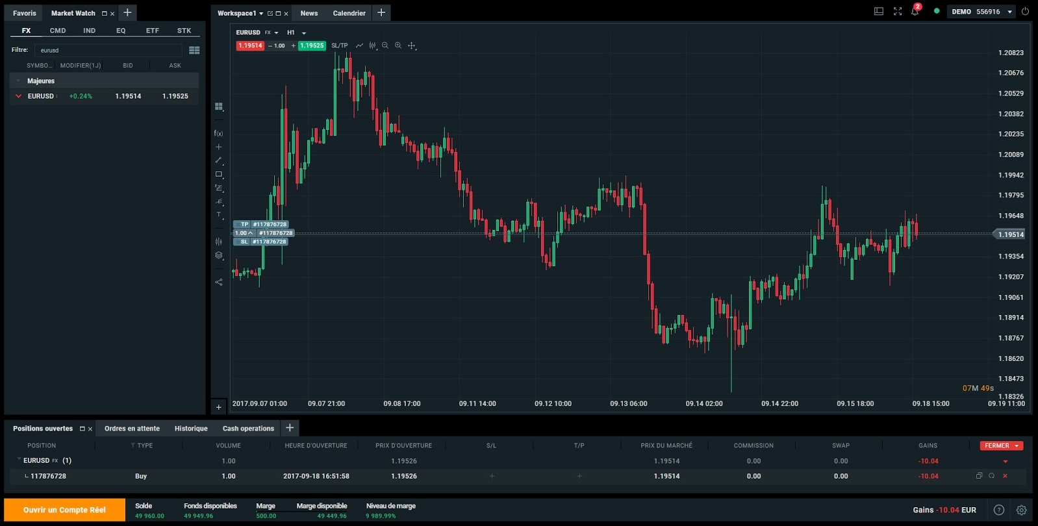Open the notifications bell
Viewport: 1038px width, 526px height.
(915, 12)
